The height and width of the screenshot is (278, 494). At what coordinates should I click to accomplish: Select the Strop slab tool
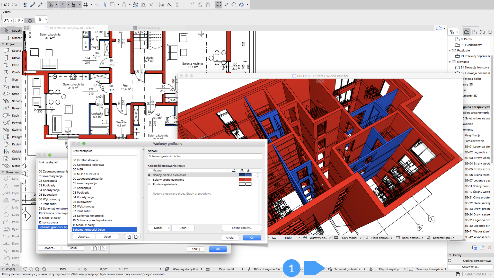(11, 94)
